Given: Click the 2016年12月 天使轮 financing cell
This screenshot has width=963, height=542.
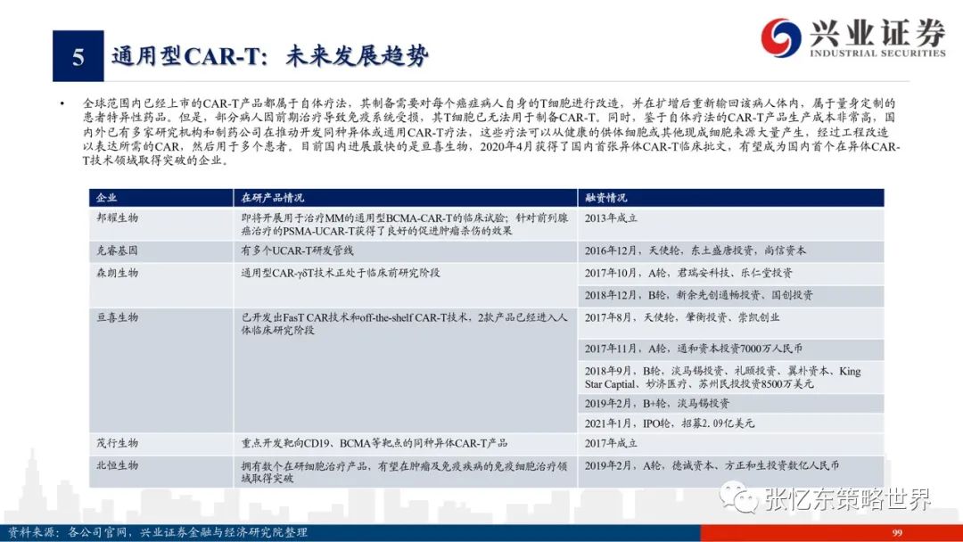Looking at the screenshot, I should [x=731, y=251].
